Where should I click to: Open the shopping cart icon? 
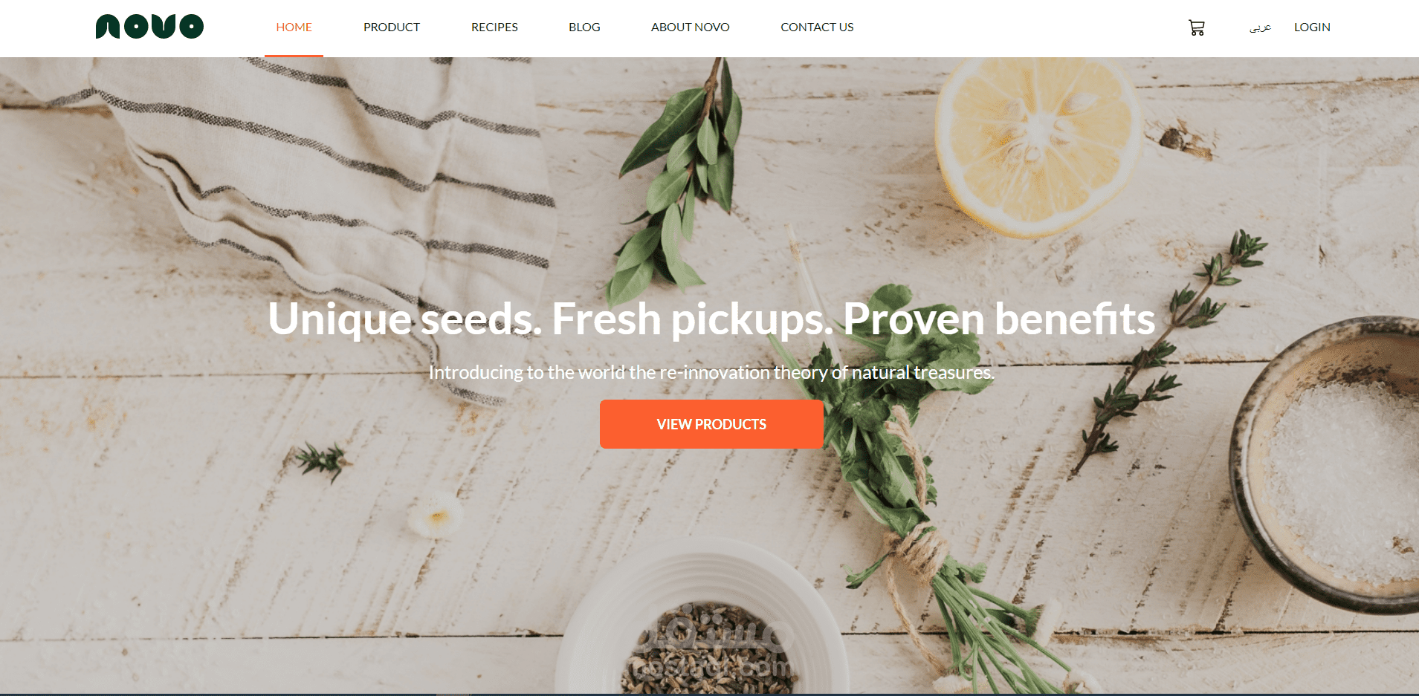click(x=1196, y=27)
